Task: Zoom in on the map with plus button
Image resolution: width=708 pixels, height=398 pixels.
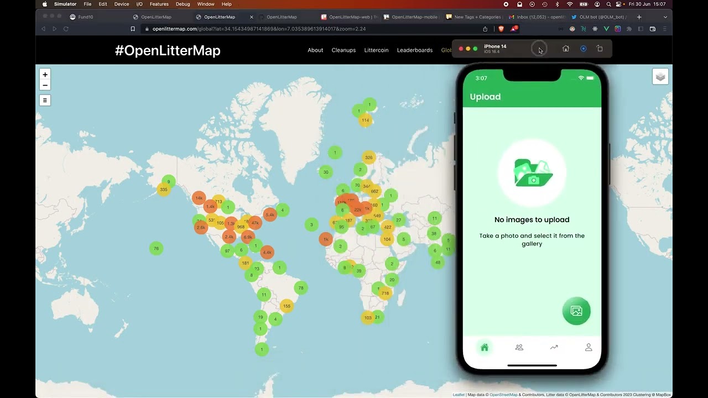Action: [x=45, y=75]
